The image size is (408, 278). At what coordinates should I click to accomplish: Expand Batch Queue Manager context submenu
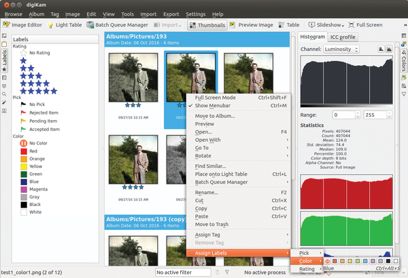[x=239, y=182]
